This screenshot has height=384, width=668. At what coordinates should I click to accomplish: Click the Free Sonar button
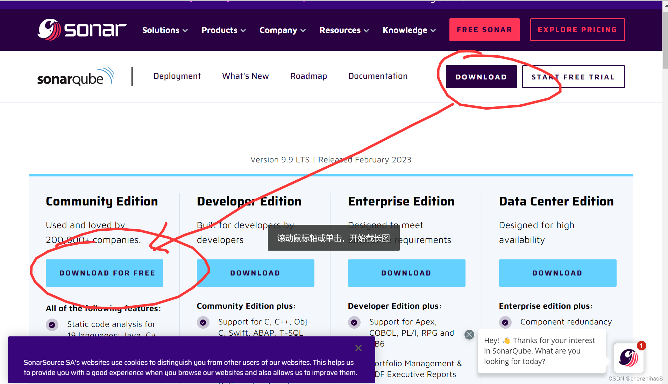coord(484,29)
